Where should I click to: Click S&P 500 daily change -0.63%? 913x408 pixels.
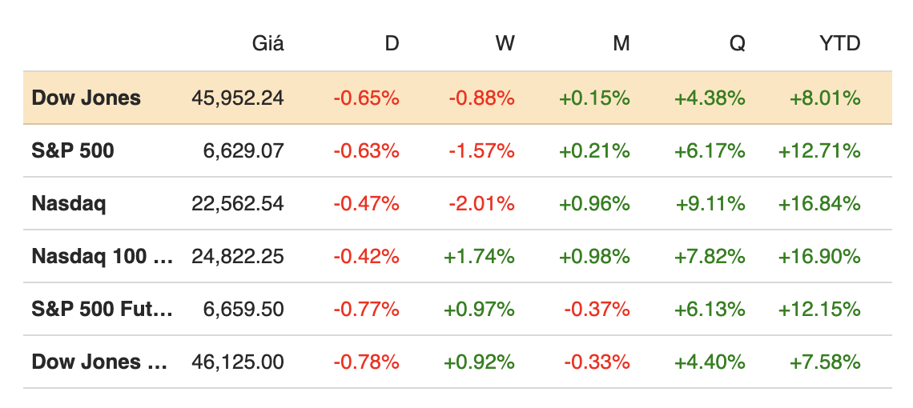(x=366, y=150)
